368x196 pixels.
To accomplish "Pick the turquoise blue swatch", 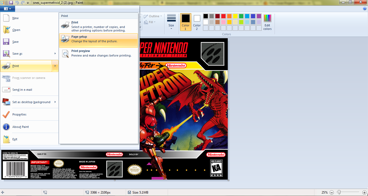I will pyautogui.click(x=247, y=16).
